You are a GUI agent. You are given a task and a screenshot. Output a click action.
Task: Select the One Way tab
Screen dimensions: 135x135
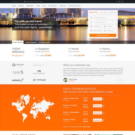pyautogui.click(x=103, y=12)
